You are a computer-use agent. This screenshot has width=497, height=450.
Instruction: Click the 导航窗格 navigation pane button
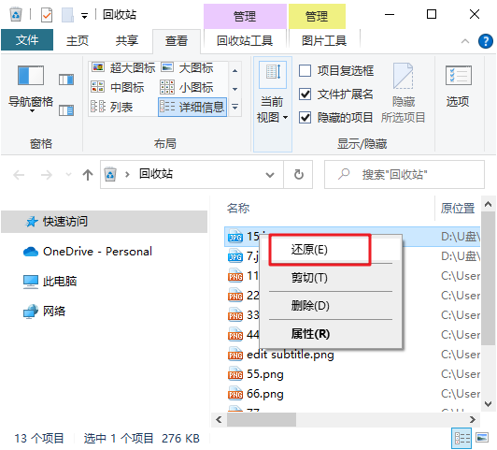coord(31,88)
